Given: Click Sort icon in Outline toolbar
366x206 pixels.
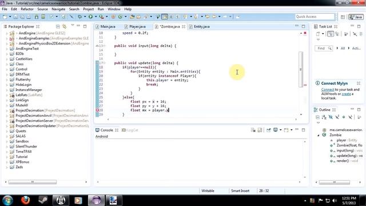Looking at the screenshot, I should (324, 117).
